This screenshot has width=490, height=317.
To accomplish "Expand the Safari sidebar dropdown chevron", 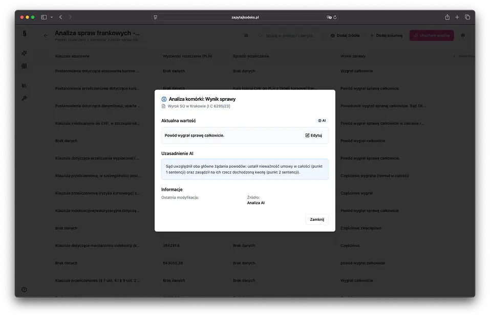I will coord(52,17).
